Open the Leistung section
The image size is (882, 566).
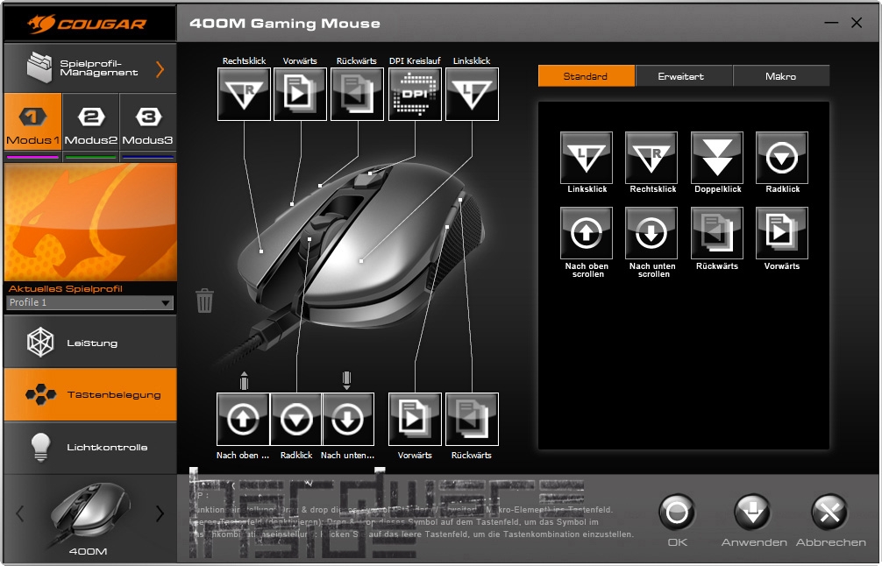(x=90, y=342)
